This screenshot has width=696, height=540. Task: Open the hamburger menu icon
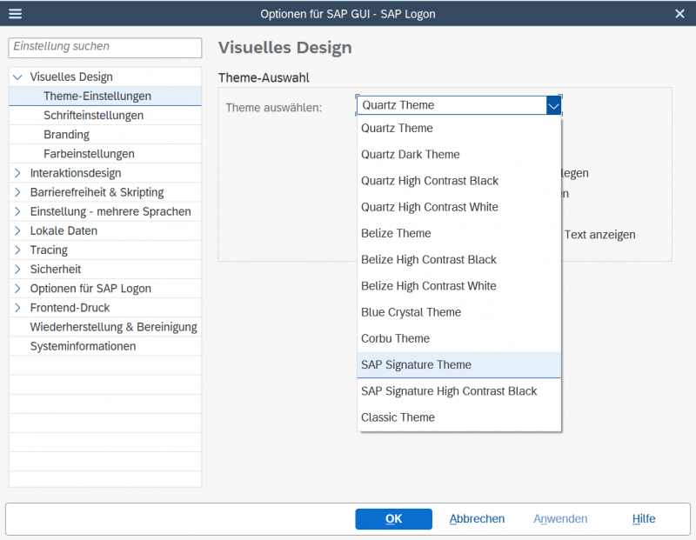coord(15,14)
